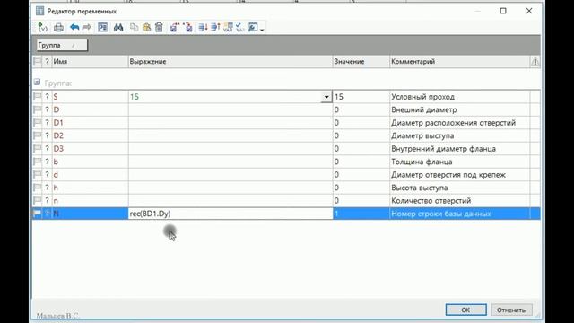The image size is (574, 323).
Task: Click the OK button
Action: [x=465, y=310]
